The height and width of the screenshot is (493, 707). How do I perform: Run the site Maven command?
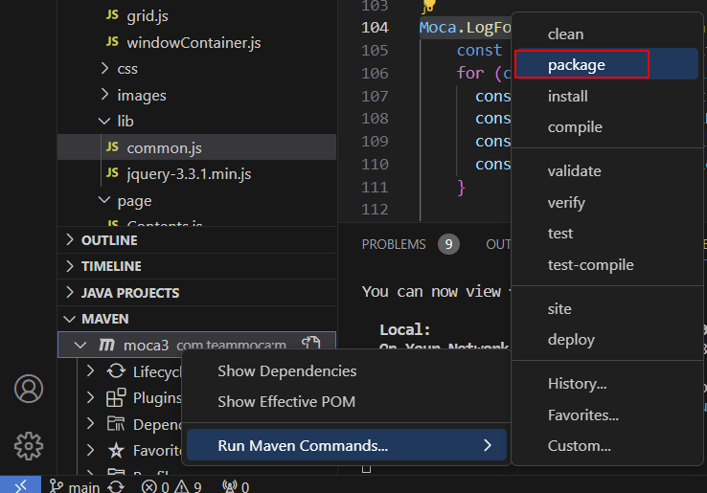click(607, 308)
